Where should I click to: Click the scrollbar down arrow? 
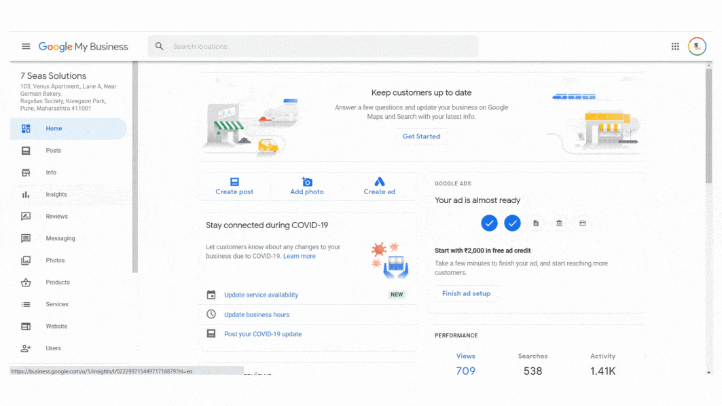708,373
